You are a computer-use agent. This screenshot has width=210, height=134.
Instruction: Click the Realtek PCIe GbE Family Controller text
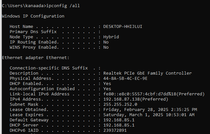[147, 73]
